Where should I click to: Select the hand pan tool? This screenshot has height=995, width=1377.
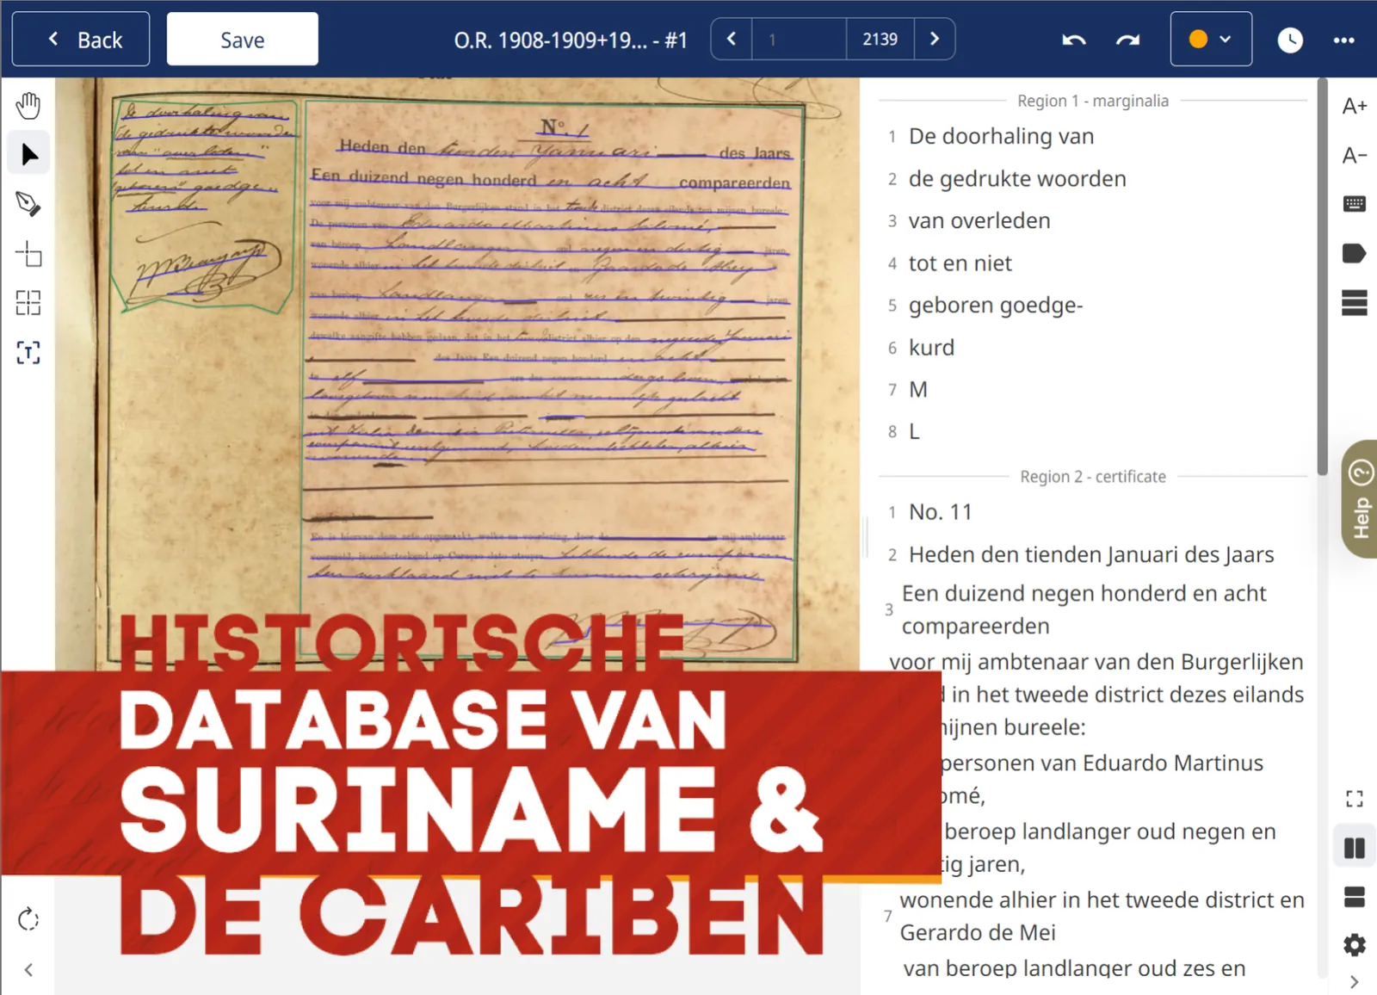(x=28, y=106)
